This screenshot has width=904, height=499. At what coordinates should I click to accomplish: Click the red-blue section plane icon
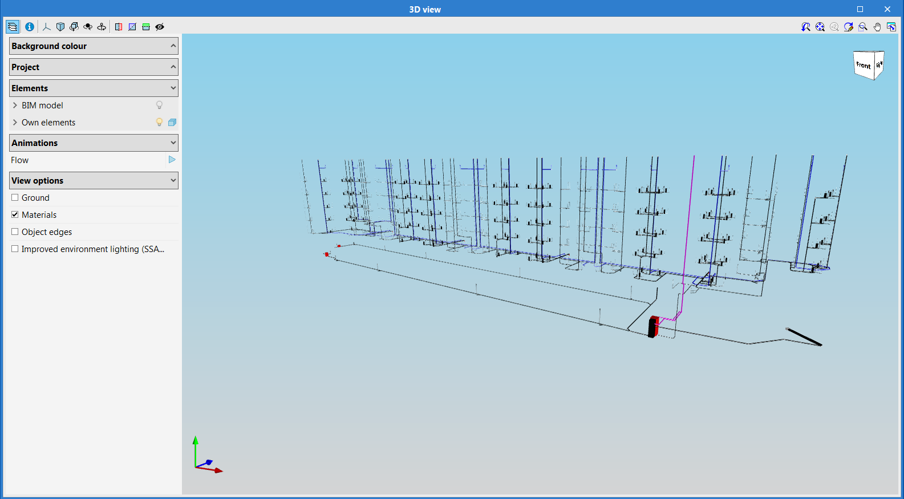pos(119,27)
